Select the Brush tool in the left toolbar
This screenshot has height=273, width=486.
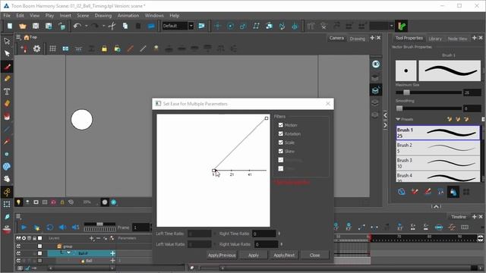click(7, 67)
